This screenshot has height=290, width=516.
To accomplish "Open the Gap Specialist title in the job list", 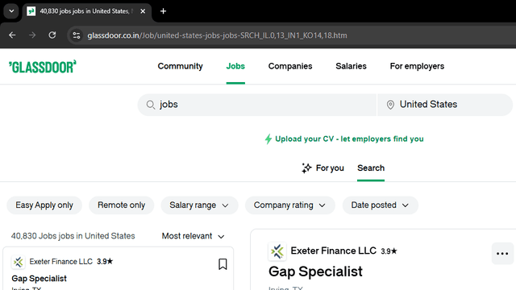I will coord(40,279).
